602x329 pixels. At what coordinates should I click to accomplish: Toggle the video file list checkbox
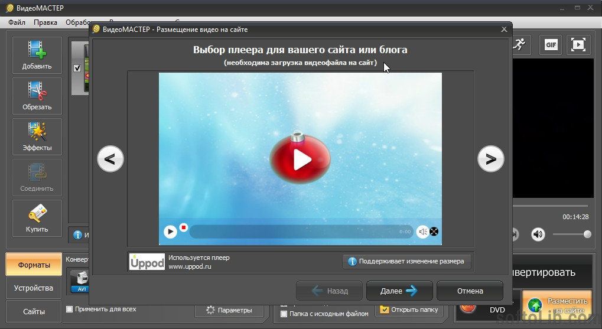pos(77,68)
